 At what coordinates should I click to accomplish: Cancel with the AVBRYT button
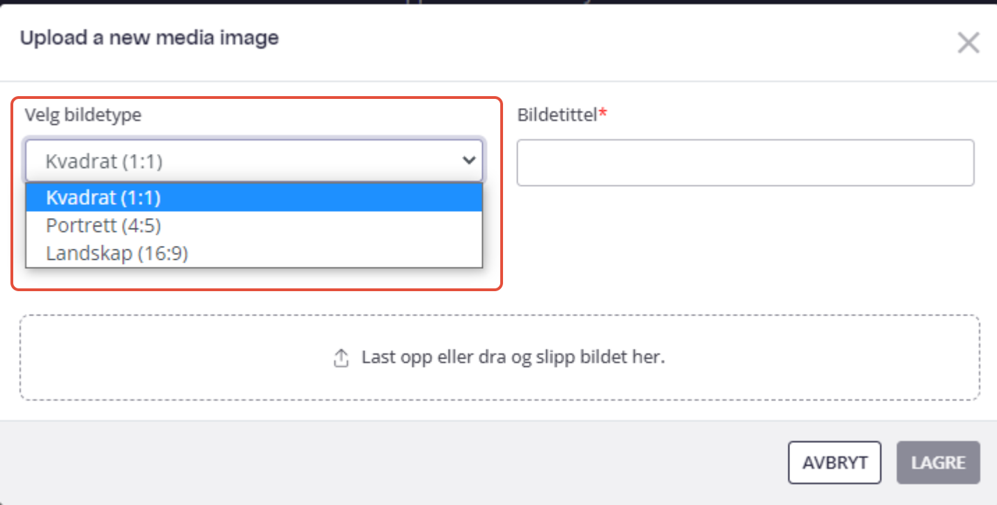click(835, 463)
